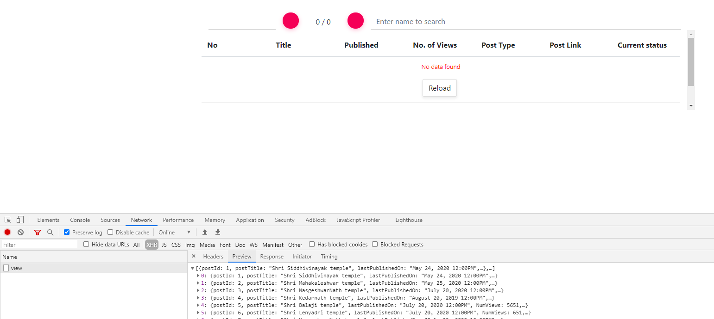Stop recording the network log
The image size is (714, 319).
pos(7,232)
